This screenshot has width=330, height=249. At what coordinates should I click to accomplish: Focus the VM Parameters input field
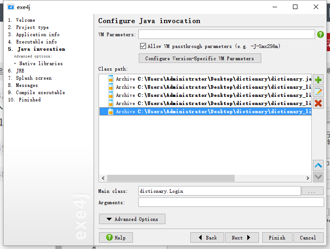(x=226, y=34)
